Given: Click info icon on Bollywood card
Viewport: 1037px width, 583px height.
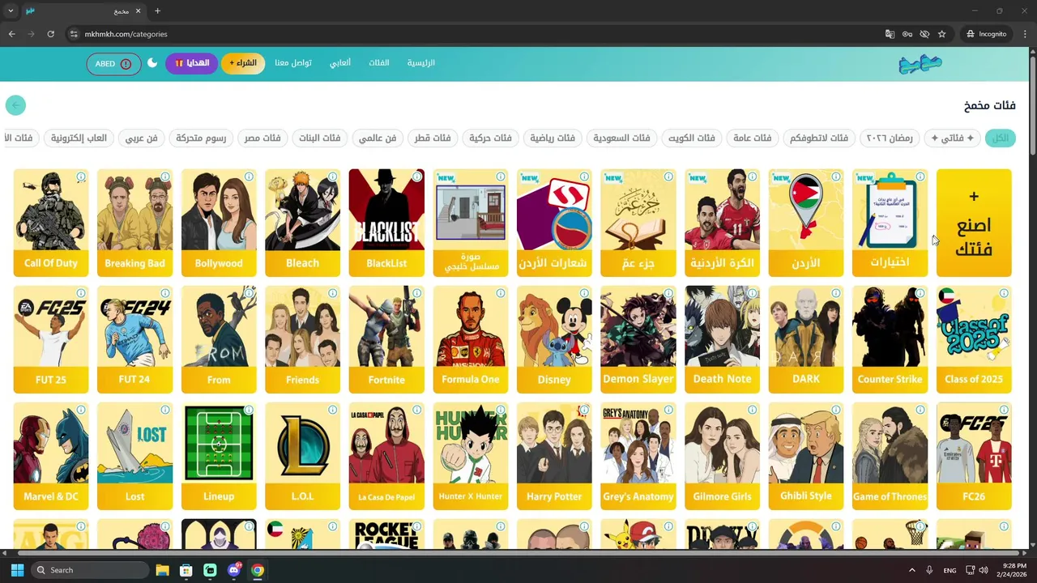Looking at the screenshot, I should pyautogui.click(x=249, y=177).
